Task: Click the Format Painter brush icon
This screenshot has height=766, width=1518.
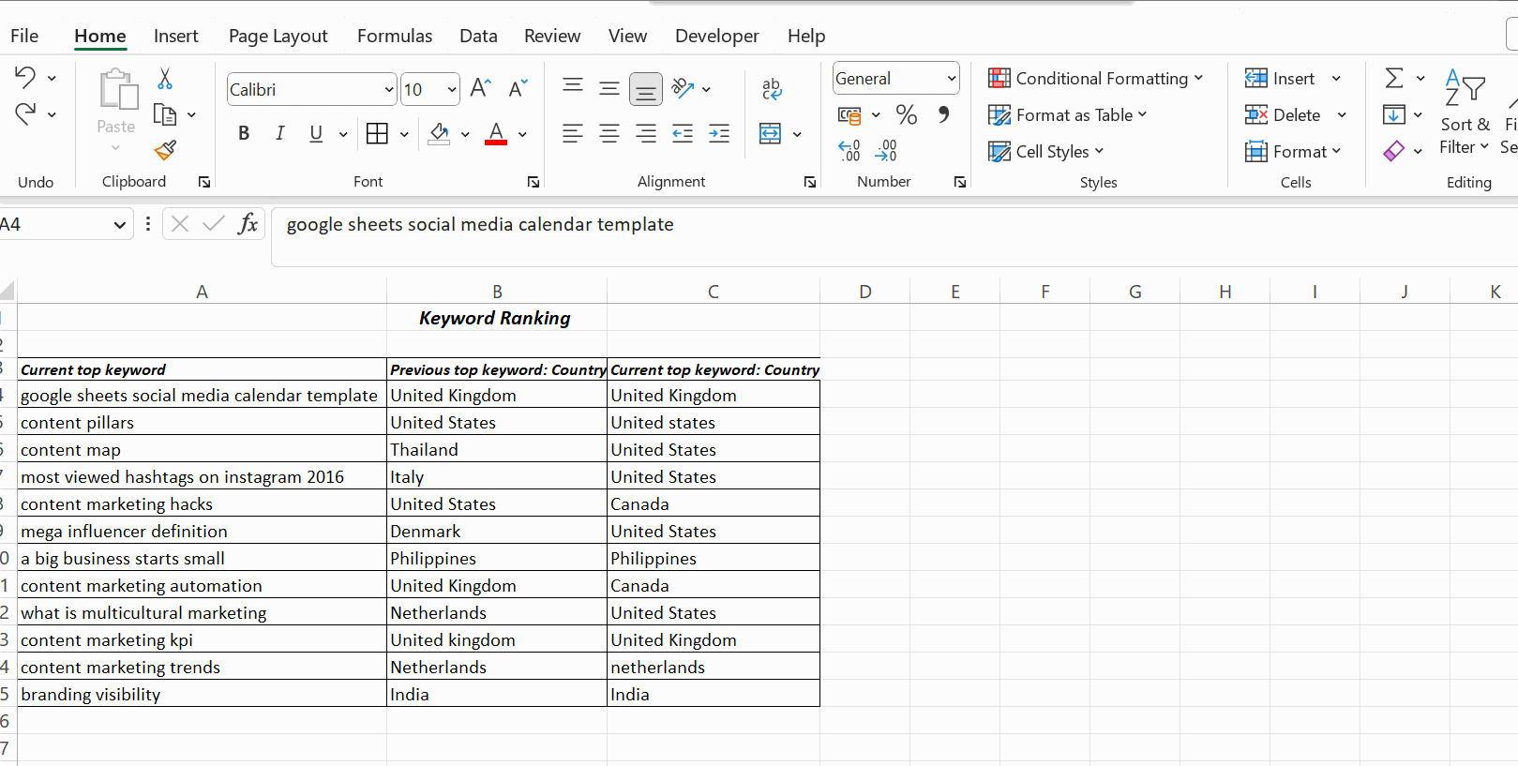Action: [166, 150]
